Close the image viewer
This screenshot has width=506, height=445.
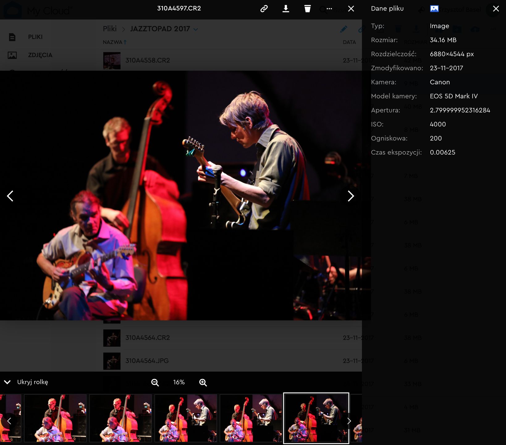[x=351, y=9]
